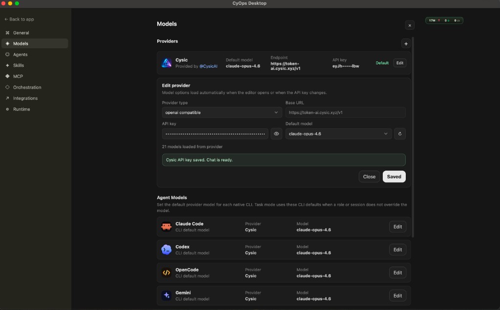The width and height of the screenshot is (500, 310).
Task: Click the Saved button
Action: click(x=394, y=176)
